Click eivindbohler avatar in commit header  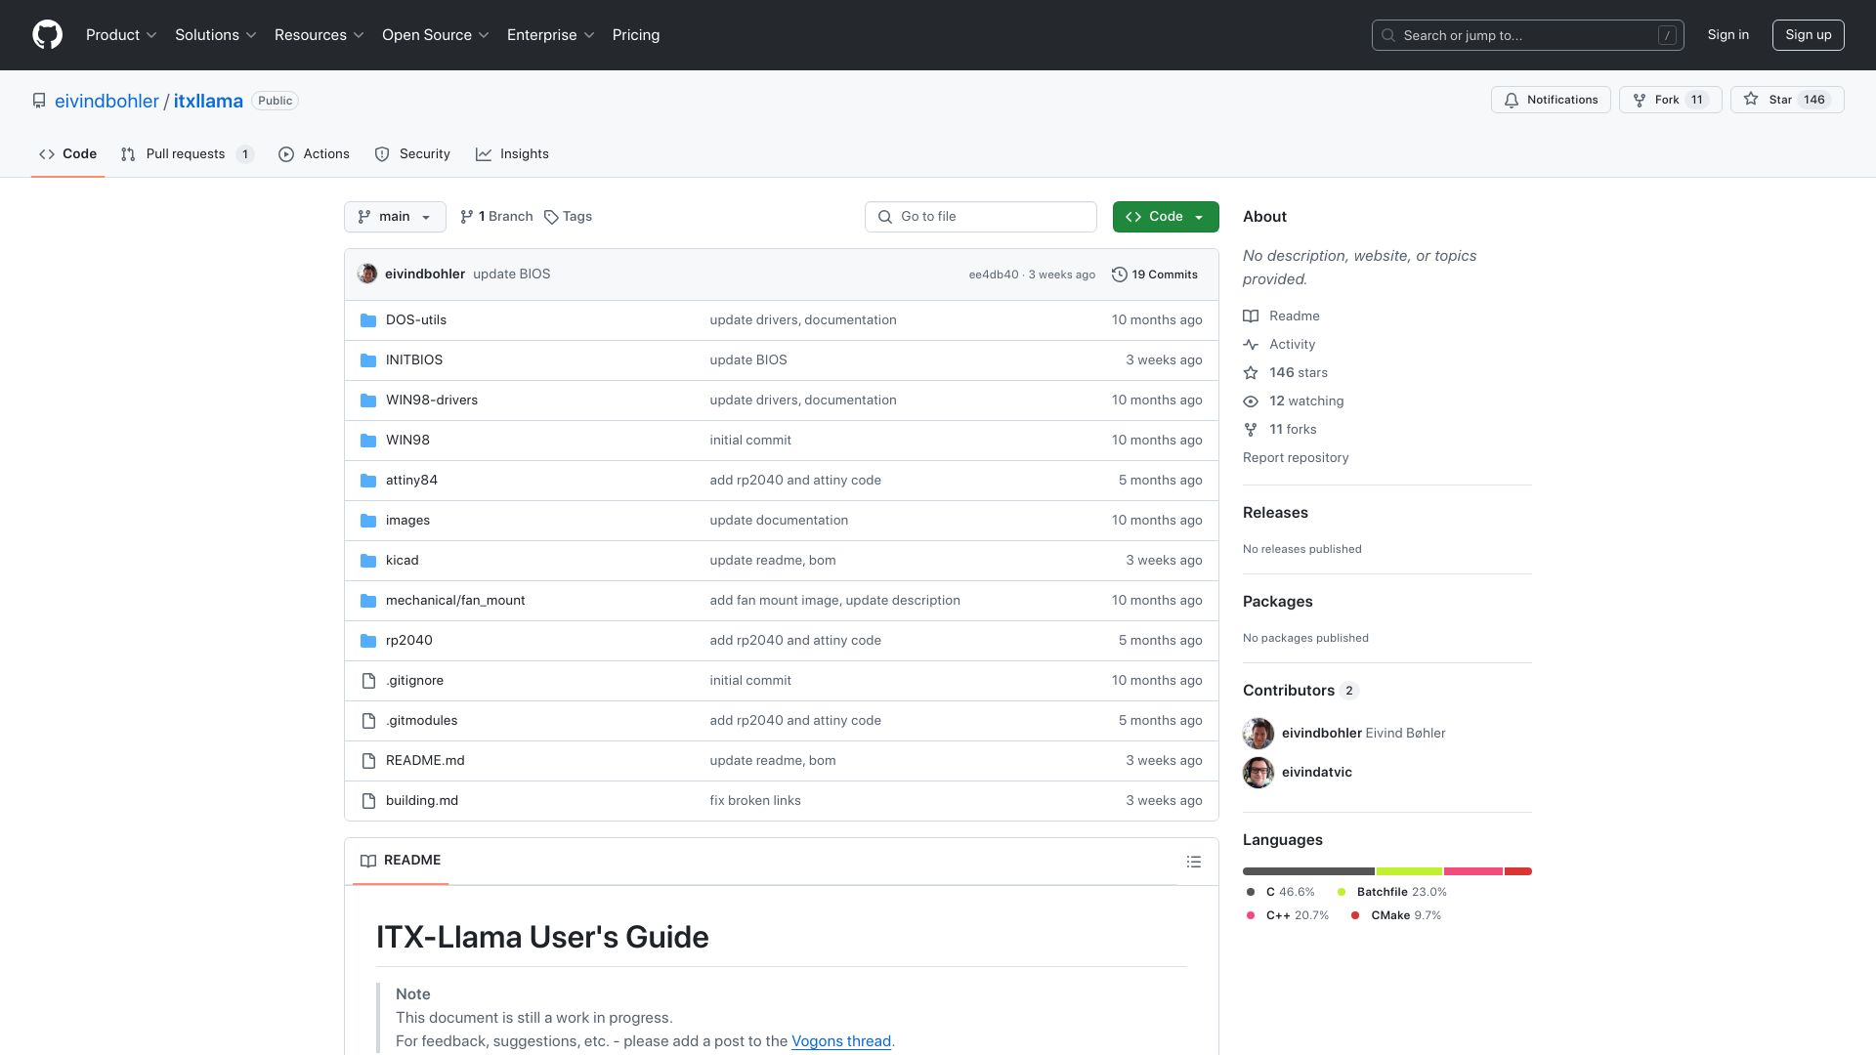click(x=367, y=274)
